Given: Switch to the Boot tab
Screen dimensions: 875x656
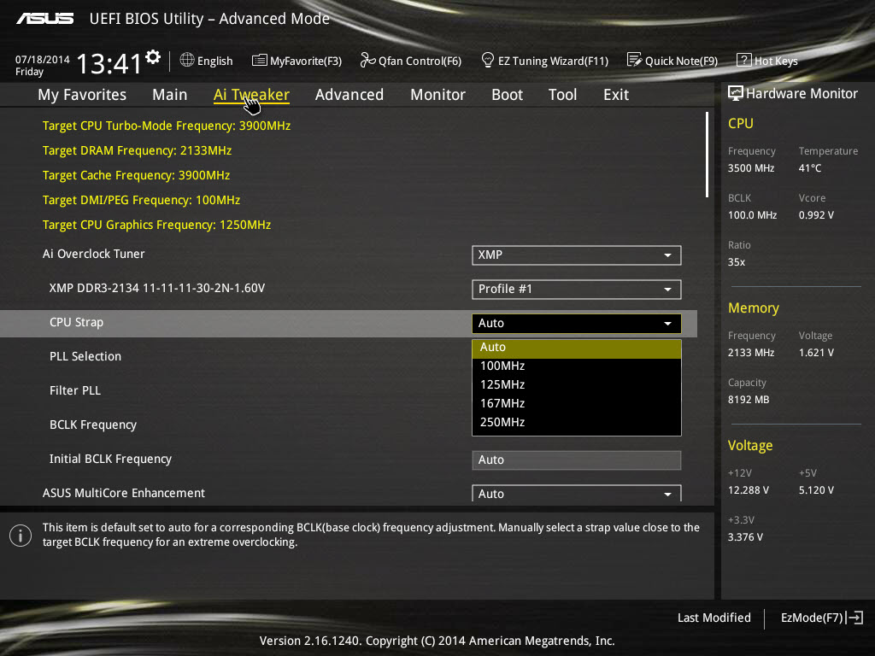Looking at the screenshot, I should (x=508, y=95).
